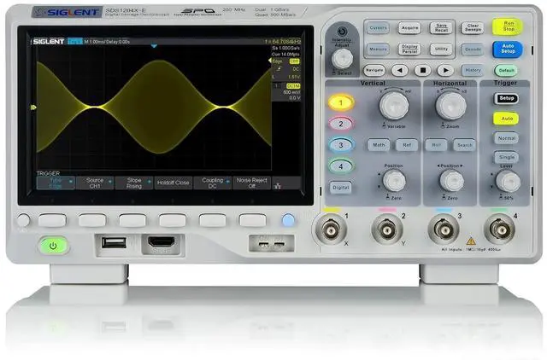547x360 pixels.
Task: Select the trigger level arrow marker on the grid edge
Action: coord(270,61)
